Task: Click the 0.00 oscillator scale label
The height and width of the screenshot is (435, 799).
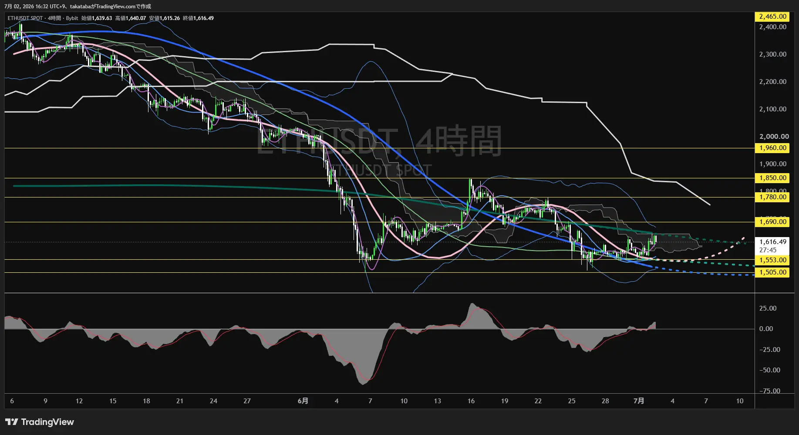Action: (766, 329)
